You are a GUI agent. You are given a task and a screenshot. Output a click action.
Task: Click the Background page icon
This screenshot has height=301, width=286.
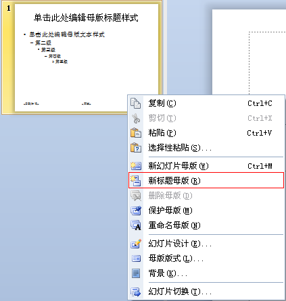click(x=136, y=273)
